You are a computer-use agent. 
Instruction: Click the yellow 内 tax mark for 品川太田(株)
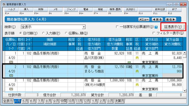click(137, 58)
